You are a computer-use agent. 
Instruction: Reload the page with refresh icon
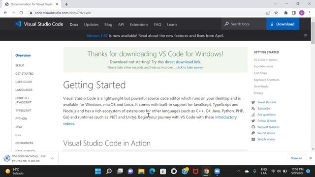coord(21,13)
